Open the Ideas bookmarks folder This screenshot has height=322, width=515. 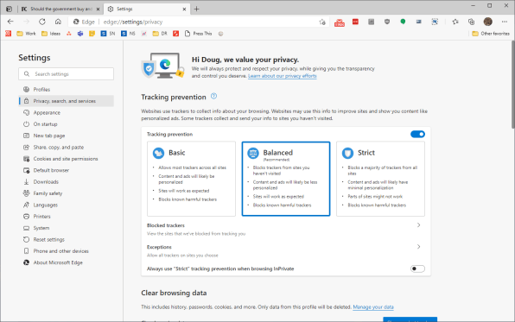click(x=51, y=34)
